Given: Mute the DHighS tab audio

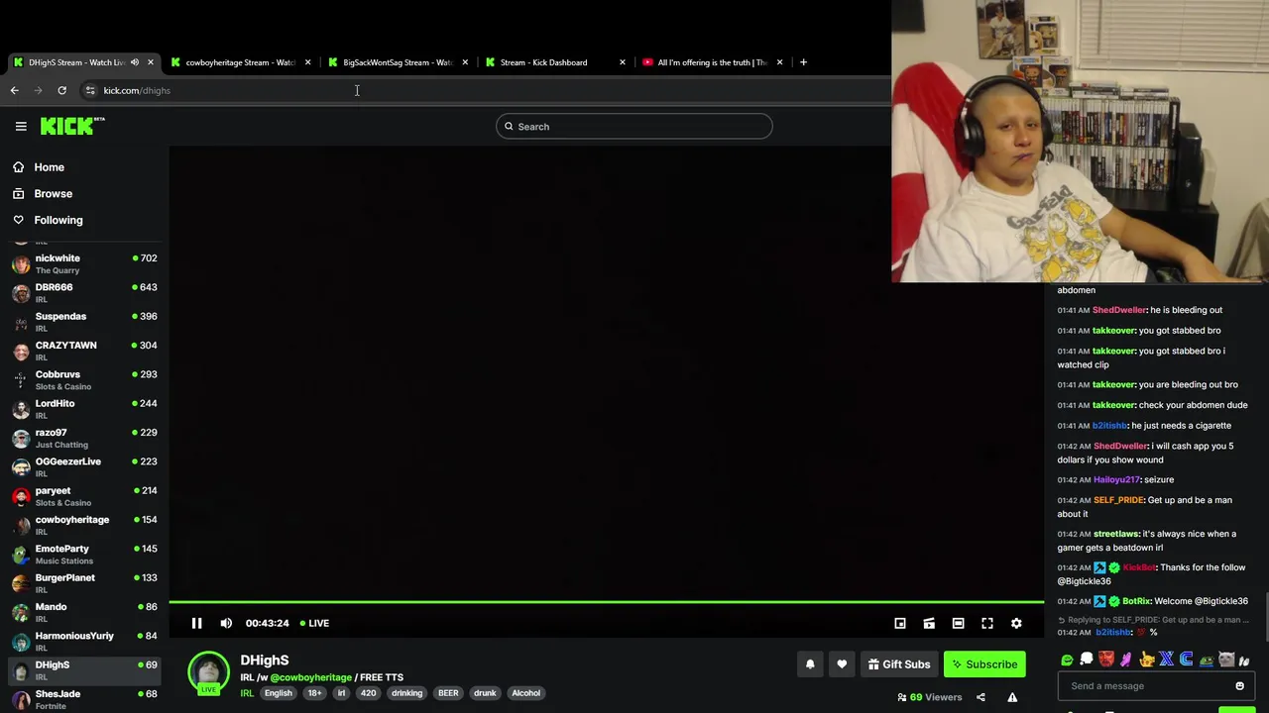Looking at the screenshot, I should 135,62.
